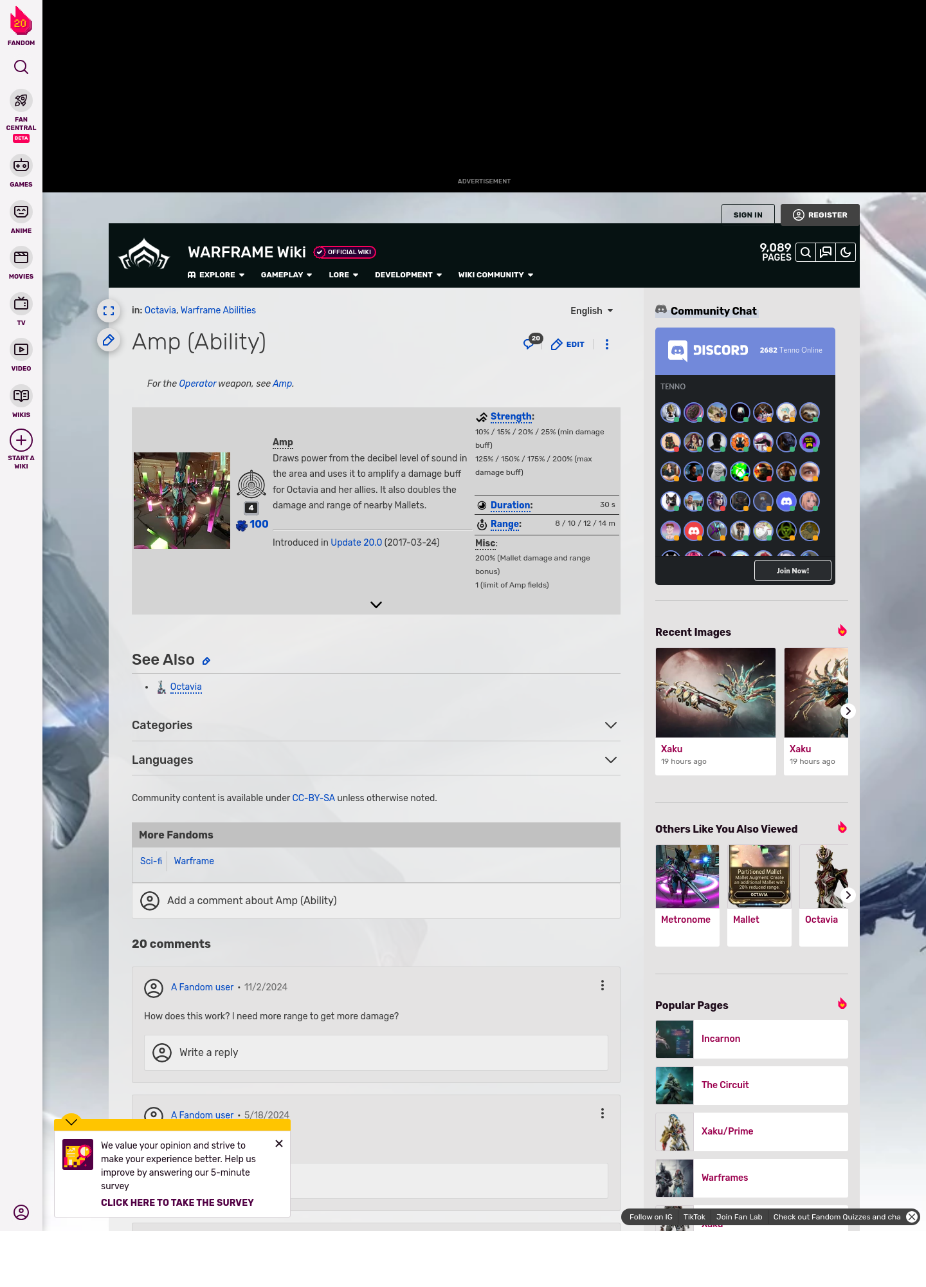926x1287 pixels.
Task: Open The Circuit popular page
Action: pos(752,1085)
